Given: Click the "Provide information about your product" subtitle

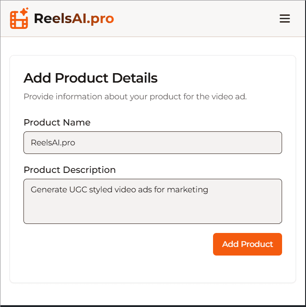Looking at the screenshot, I should pyautogui.click(x=135, y=97).
